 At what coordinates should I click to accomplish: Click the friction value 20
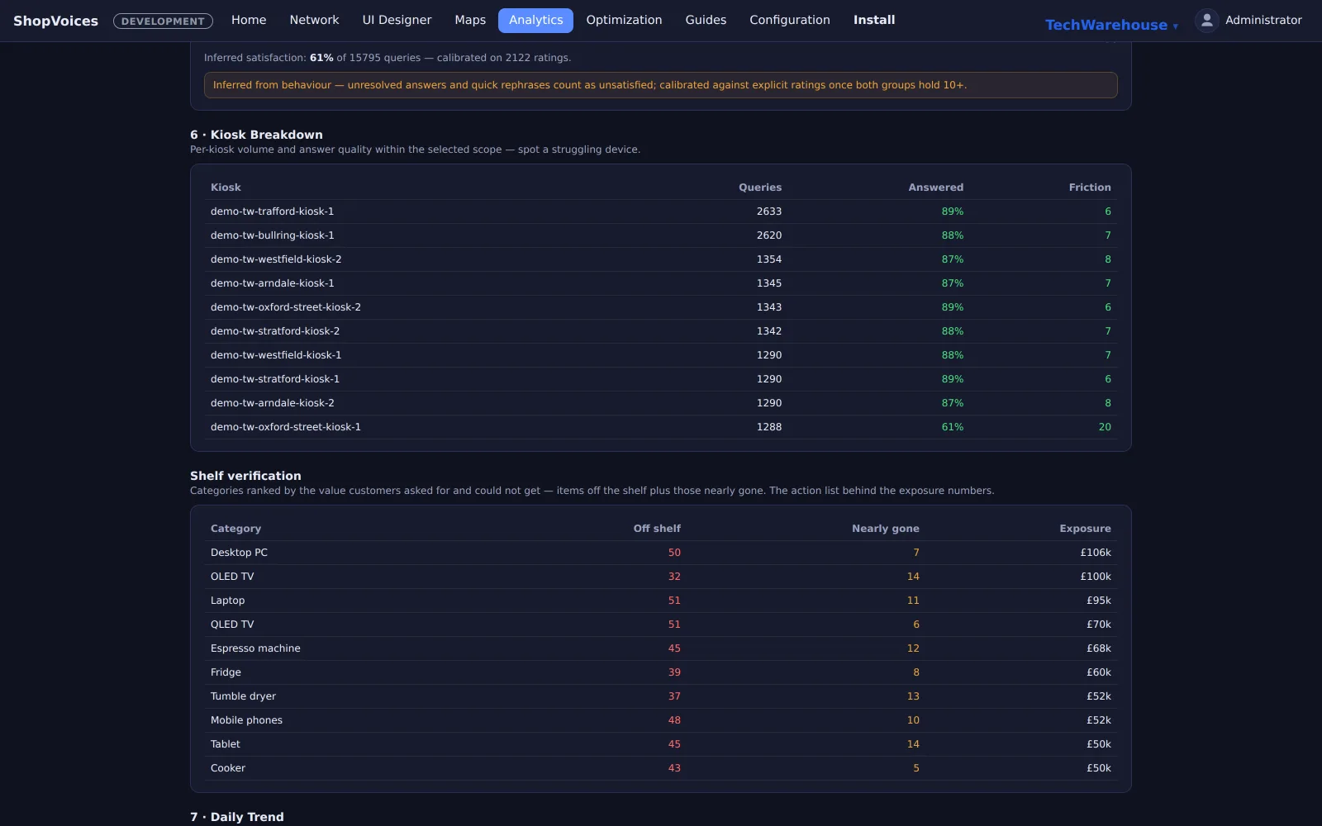pyautogui.click(x=1105, y=427)
